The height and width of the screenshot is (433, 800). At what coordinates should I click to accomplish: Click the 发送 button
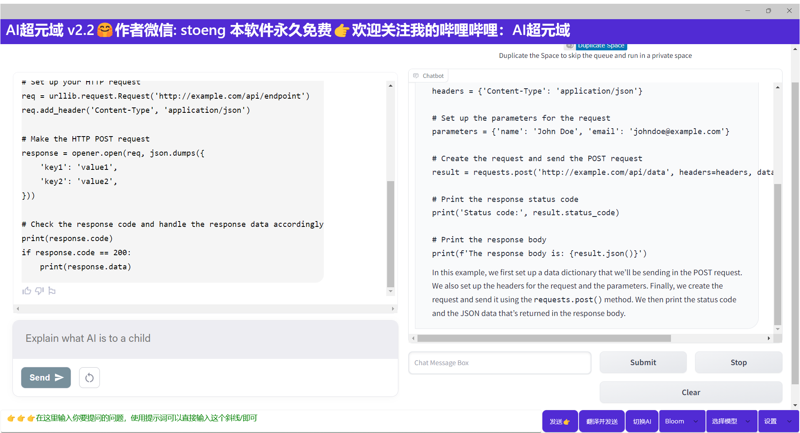coord(560,421)
